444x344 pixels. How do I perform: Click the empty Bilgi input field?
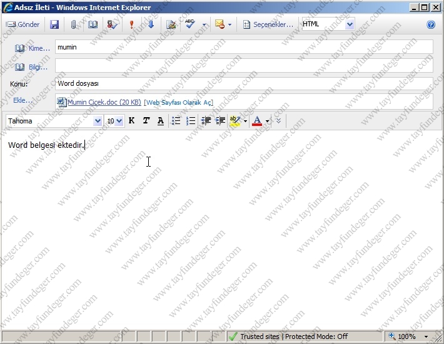244,66
